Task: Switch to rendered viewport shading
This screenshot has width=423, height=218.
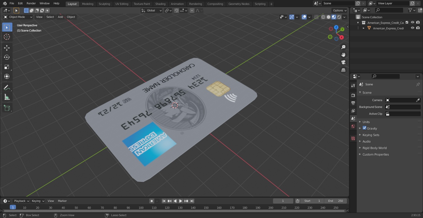Action: click(339, 17)
